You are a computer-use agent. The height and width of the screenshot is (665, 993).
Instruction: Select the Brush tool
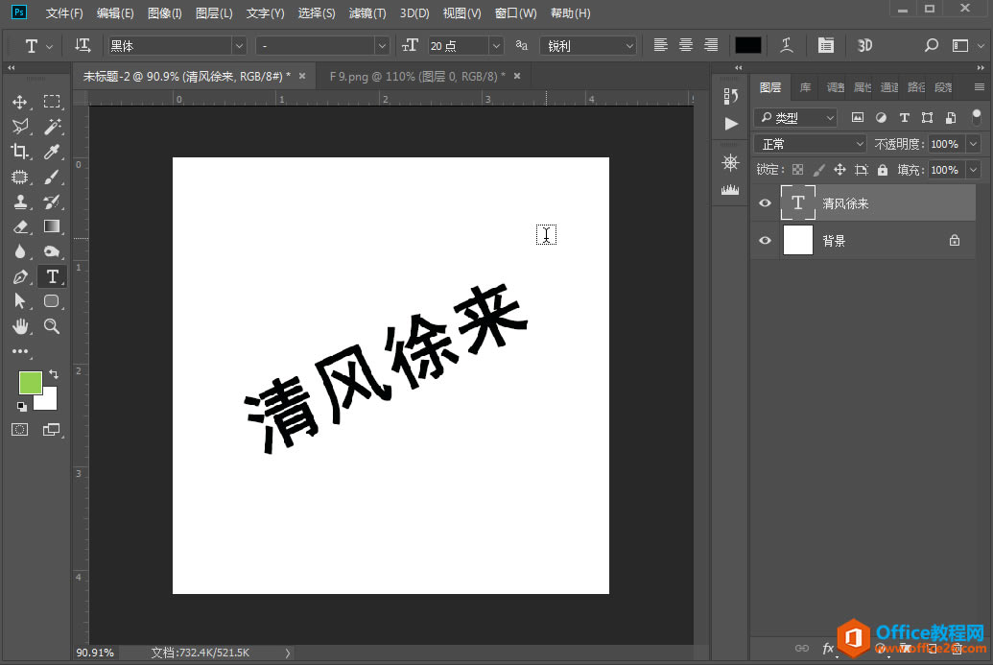click(x=52, y=177)
